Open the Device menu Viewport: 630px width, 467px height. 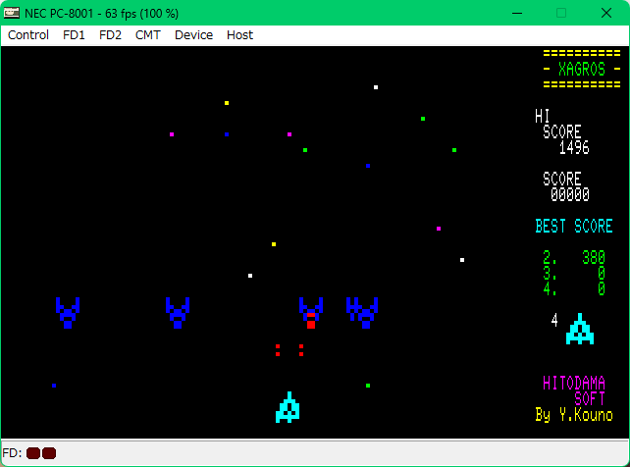[193, 35]
